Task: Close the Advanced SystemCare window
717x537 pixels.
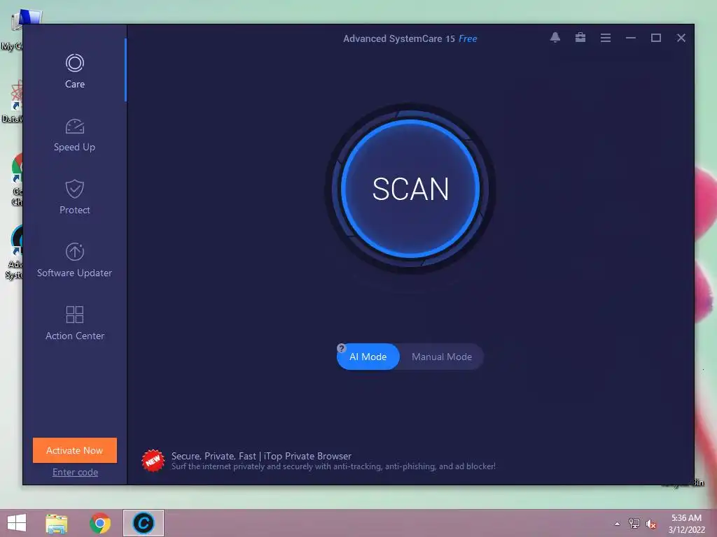Action: point(681,38)
